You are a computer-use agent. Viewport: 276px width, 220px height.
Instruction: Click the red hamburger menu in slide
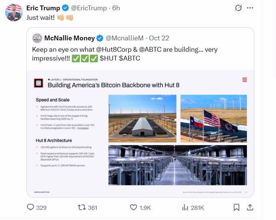244,80
